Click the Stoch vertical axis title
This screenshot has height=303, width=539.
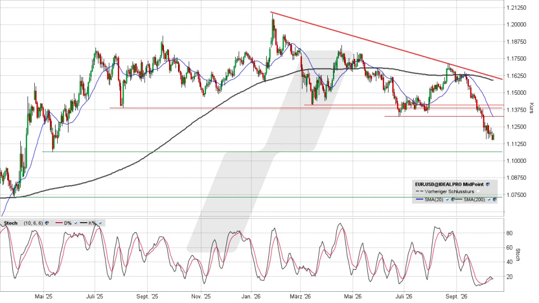pyautogui.click(x=518, y=255)
